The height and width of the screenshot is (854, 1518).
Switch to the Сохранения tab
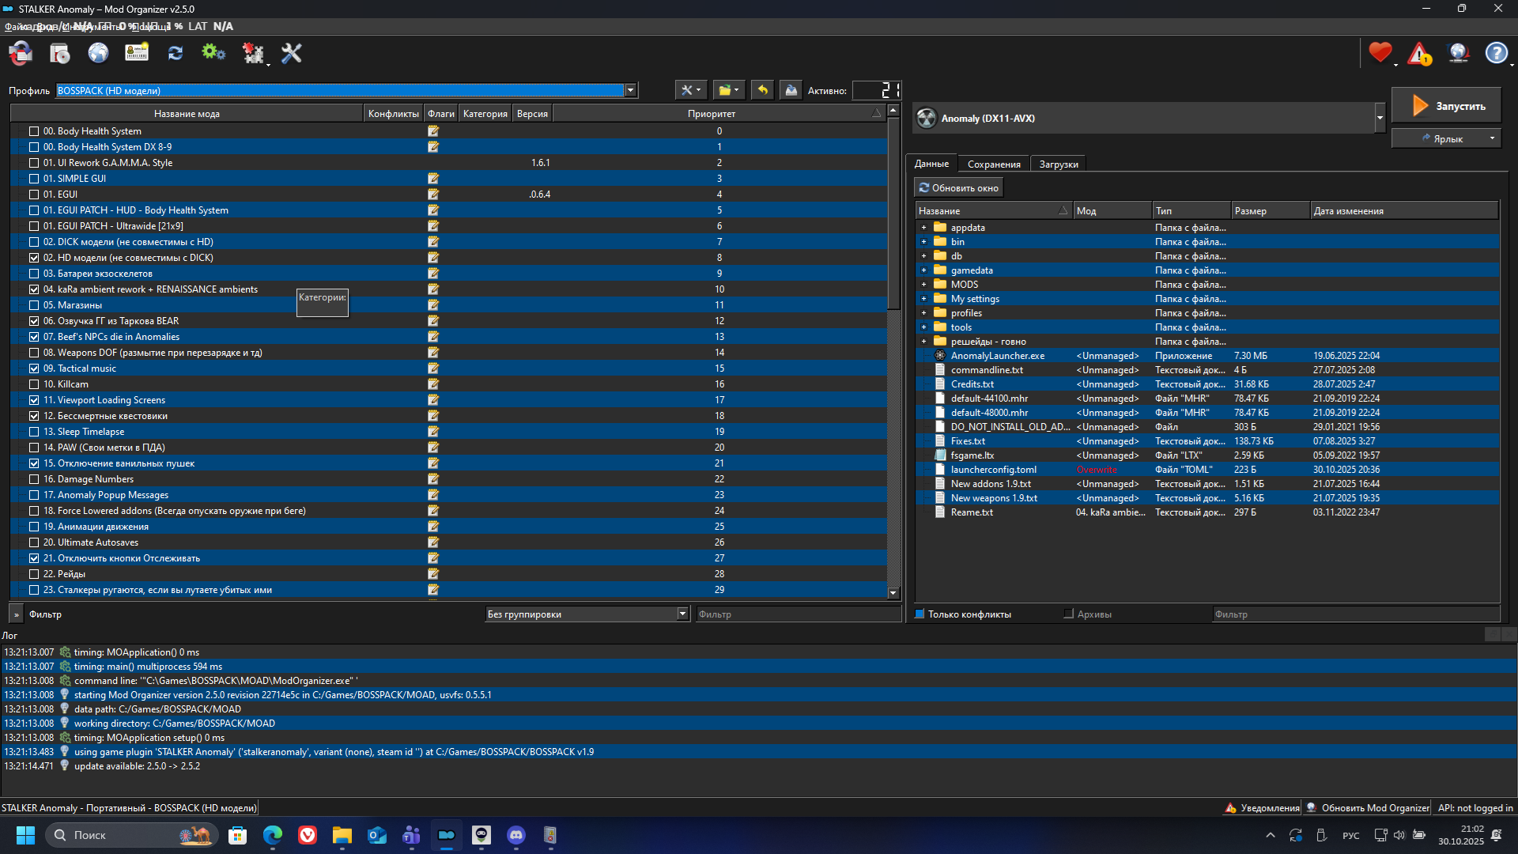point(993,164)
